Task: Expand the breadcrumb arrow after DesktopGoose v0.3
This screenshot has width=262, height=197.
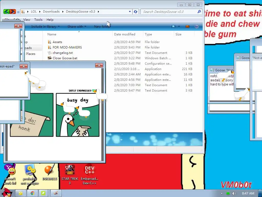Action: (99, 12)
